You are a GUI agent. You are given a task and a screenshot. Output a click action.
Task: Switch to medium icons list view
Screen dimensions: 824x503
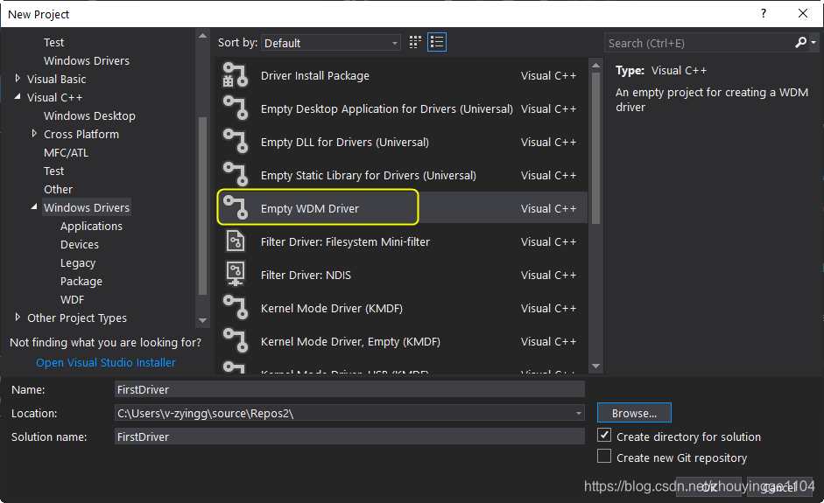437,43
